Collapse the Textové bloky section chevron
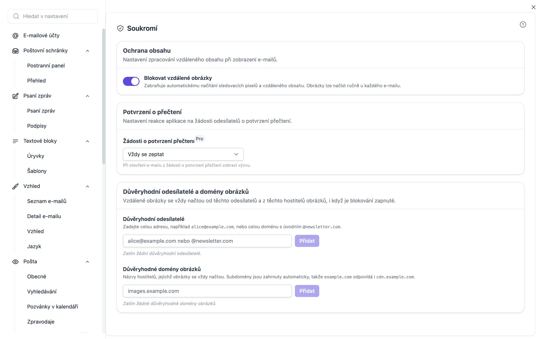The width and height of the screenshot is (543, 339). [x=87, y=141]
